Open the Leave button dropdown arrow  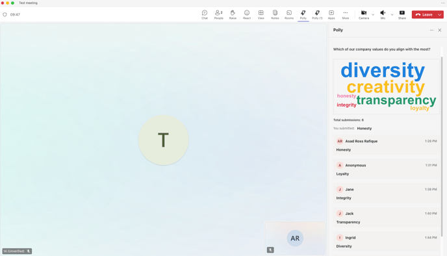click(x=440, y=14)
